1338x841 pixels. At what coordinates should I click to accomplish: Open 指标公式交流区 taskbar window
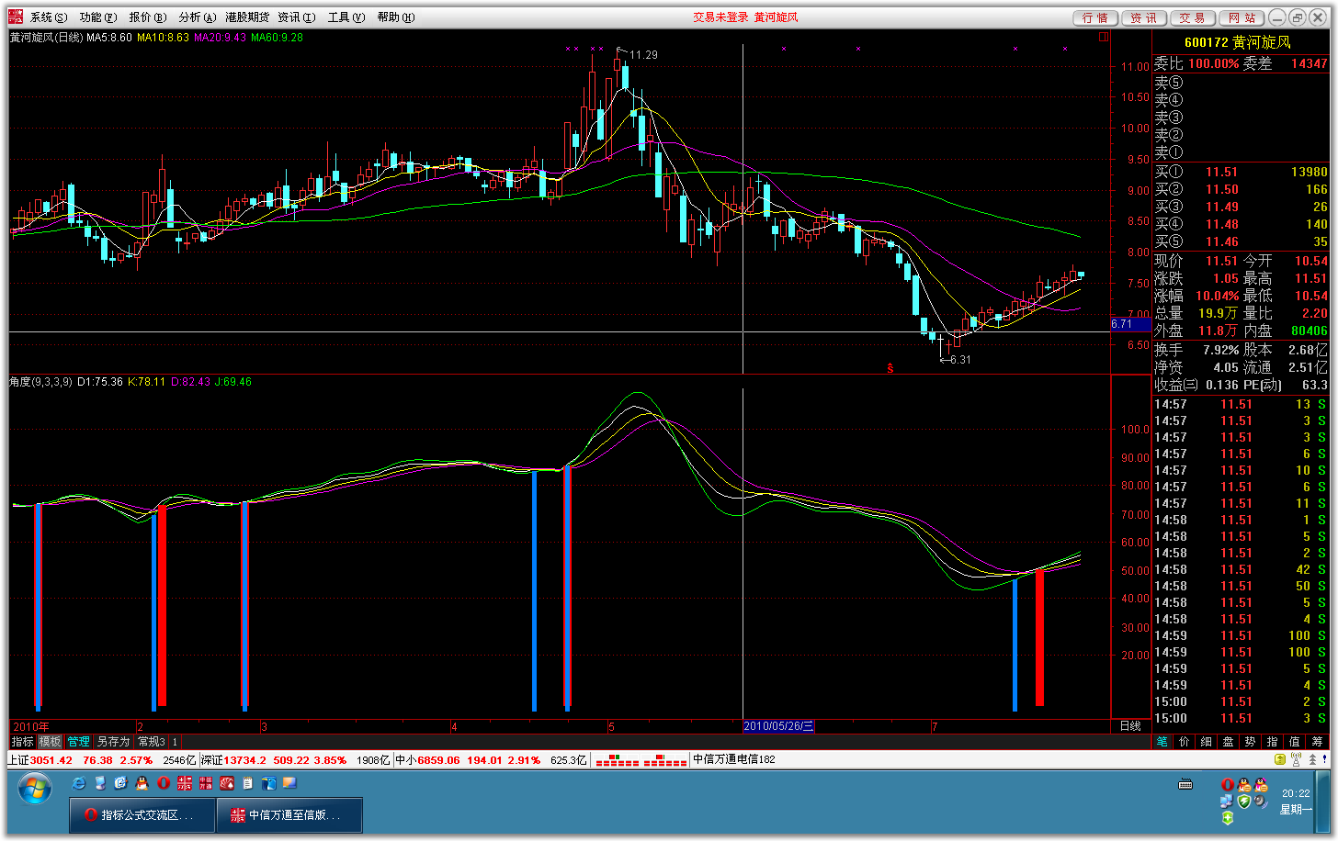(142, 814)
